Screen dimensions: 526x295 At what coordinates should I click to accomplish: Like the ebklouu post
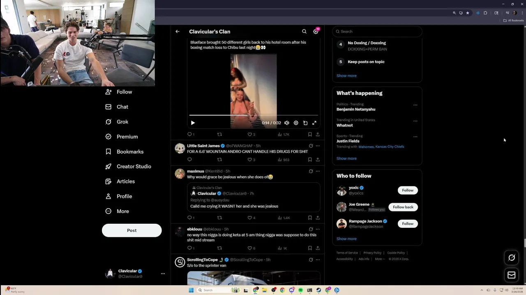(251, 248)
